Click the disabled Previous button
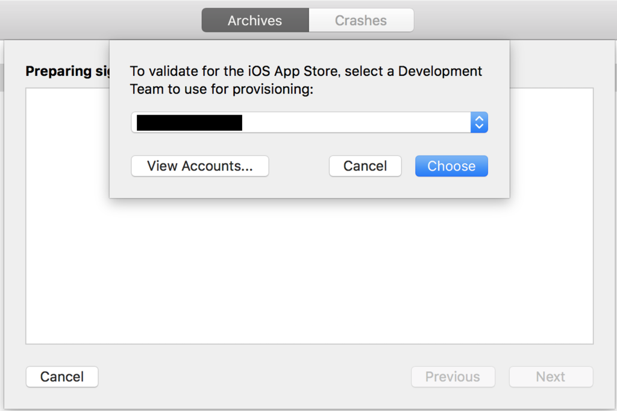Screen dimensions: 617x411 (453, 377)
